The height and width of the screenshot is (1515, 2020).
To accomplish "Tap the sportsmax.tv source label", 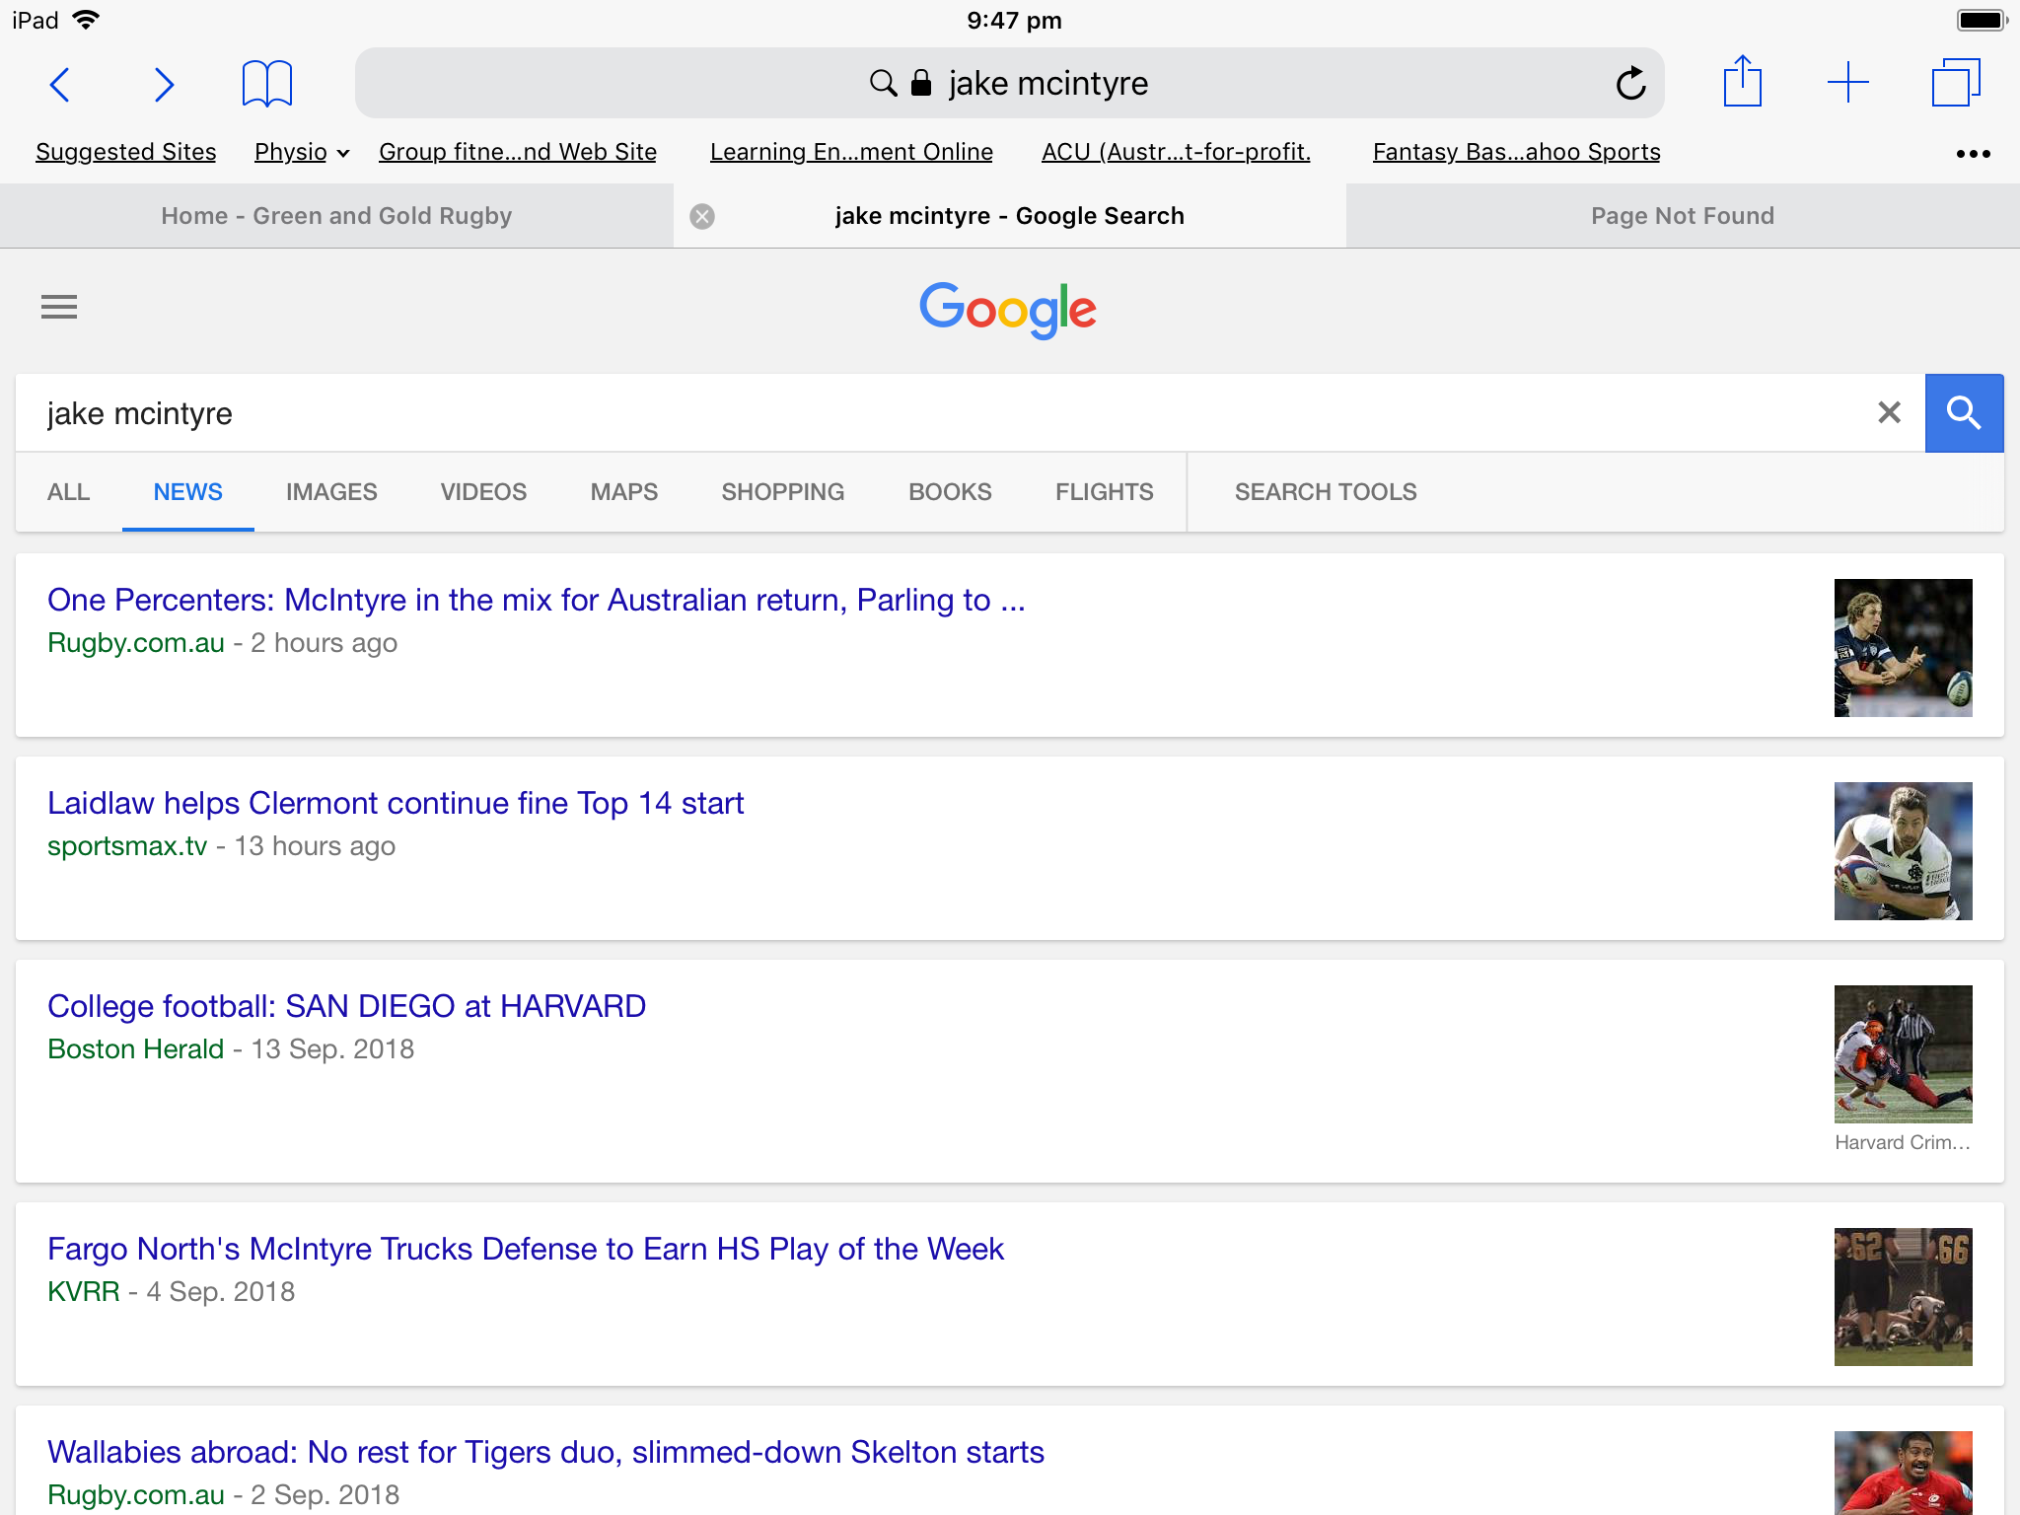I will pos(127,846).
